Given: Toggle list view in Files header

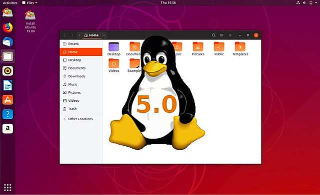Looking at the screenshot, I should (222, 35).
